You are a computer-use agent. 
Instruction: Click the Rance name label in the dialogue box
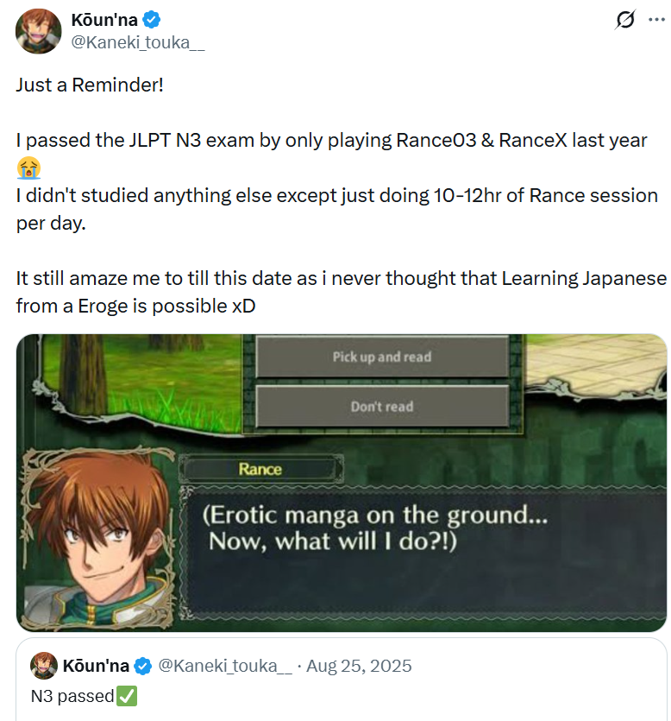(260, 469)
